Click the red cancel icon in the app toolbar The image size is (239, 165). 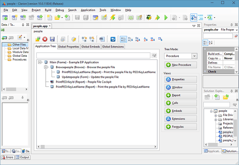[45, 39]
